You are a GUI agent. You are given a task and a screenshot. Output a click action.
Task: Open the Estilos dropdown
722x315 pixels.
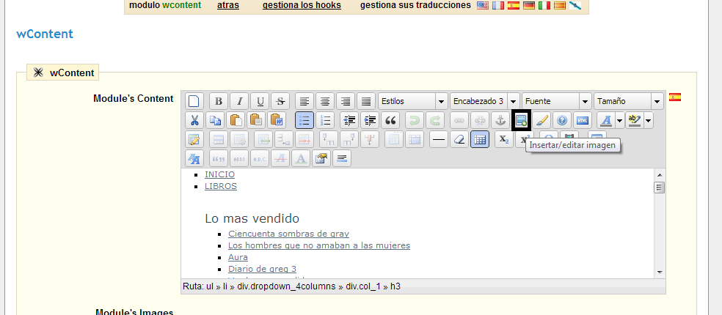point(413,101)
